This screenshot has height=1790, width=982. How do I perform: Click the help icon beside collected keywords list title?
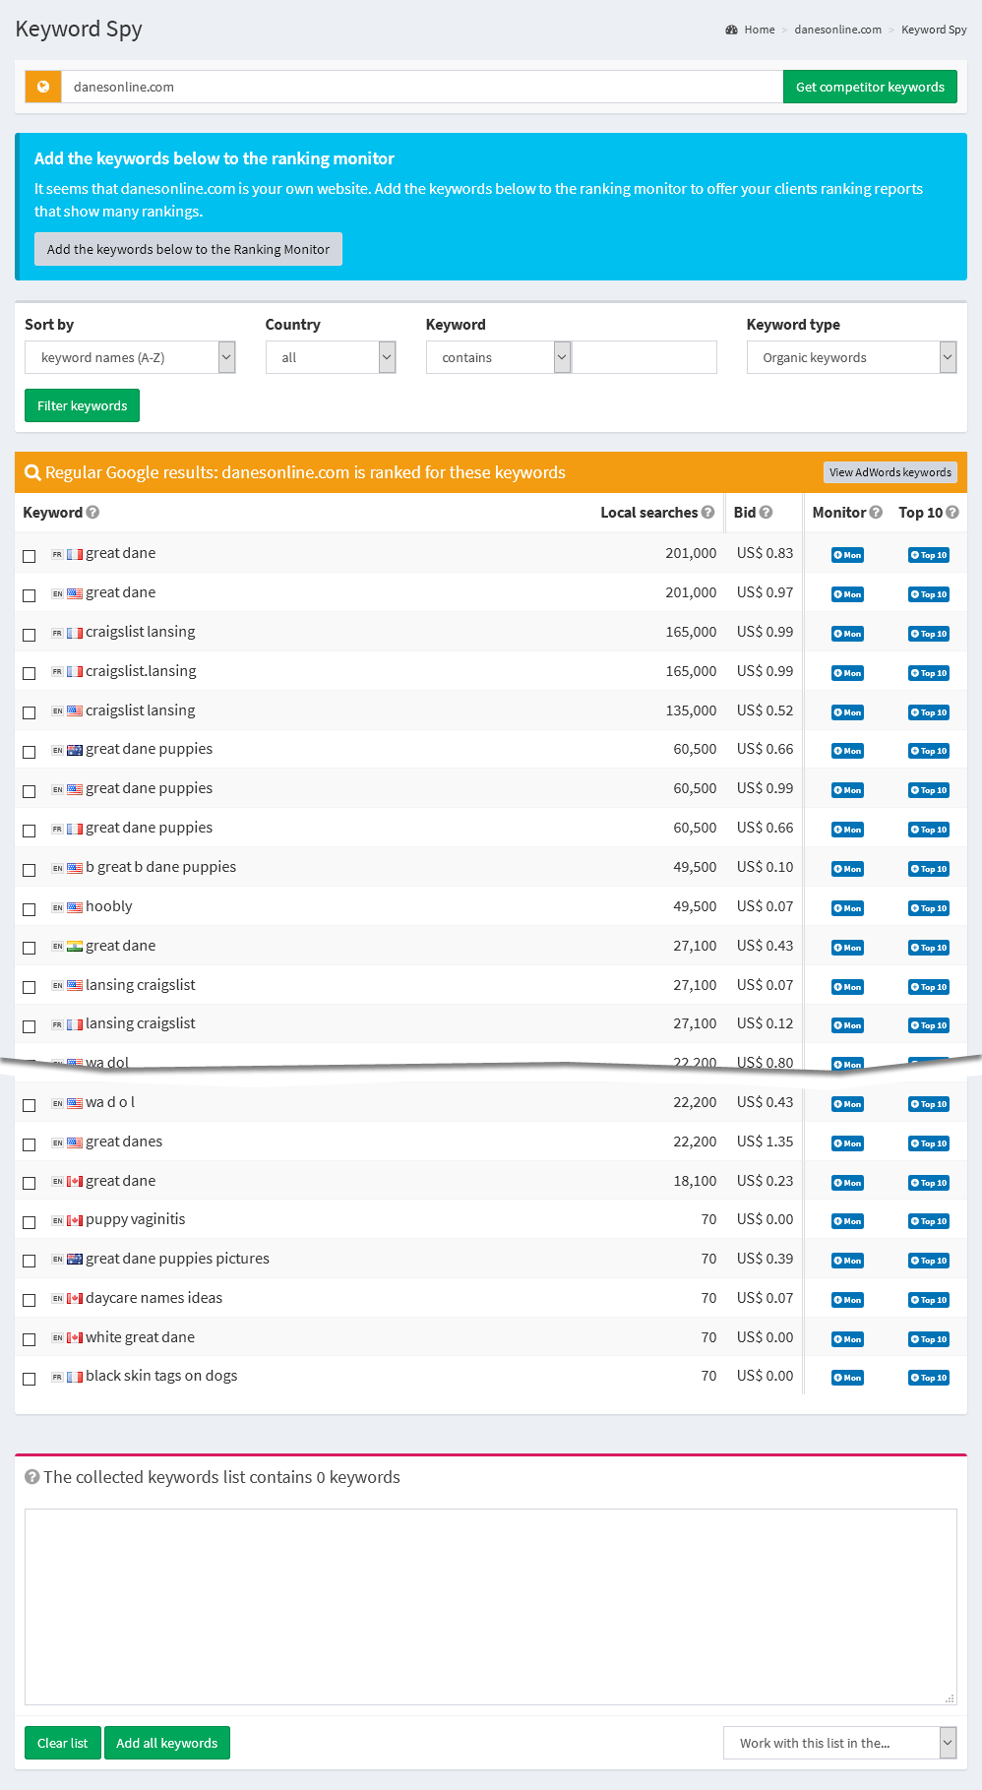point(32,1476)
